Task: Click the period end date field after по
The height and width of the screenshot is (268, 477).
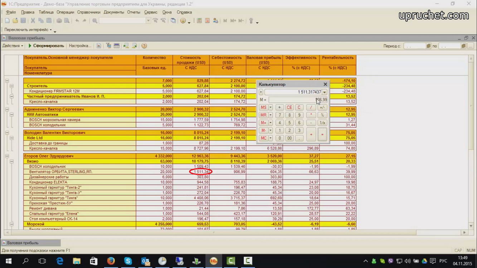Action: 450,46
